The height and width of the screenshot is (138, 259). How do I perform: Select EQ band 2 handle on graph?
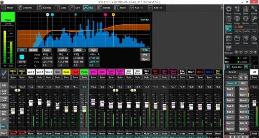(x=76, y=15)
